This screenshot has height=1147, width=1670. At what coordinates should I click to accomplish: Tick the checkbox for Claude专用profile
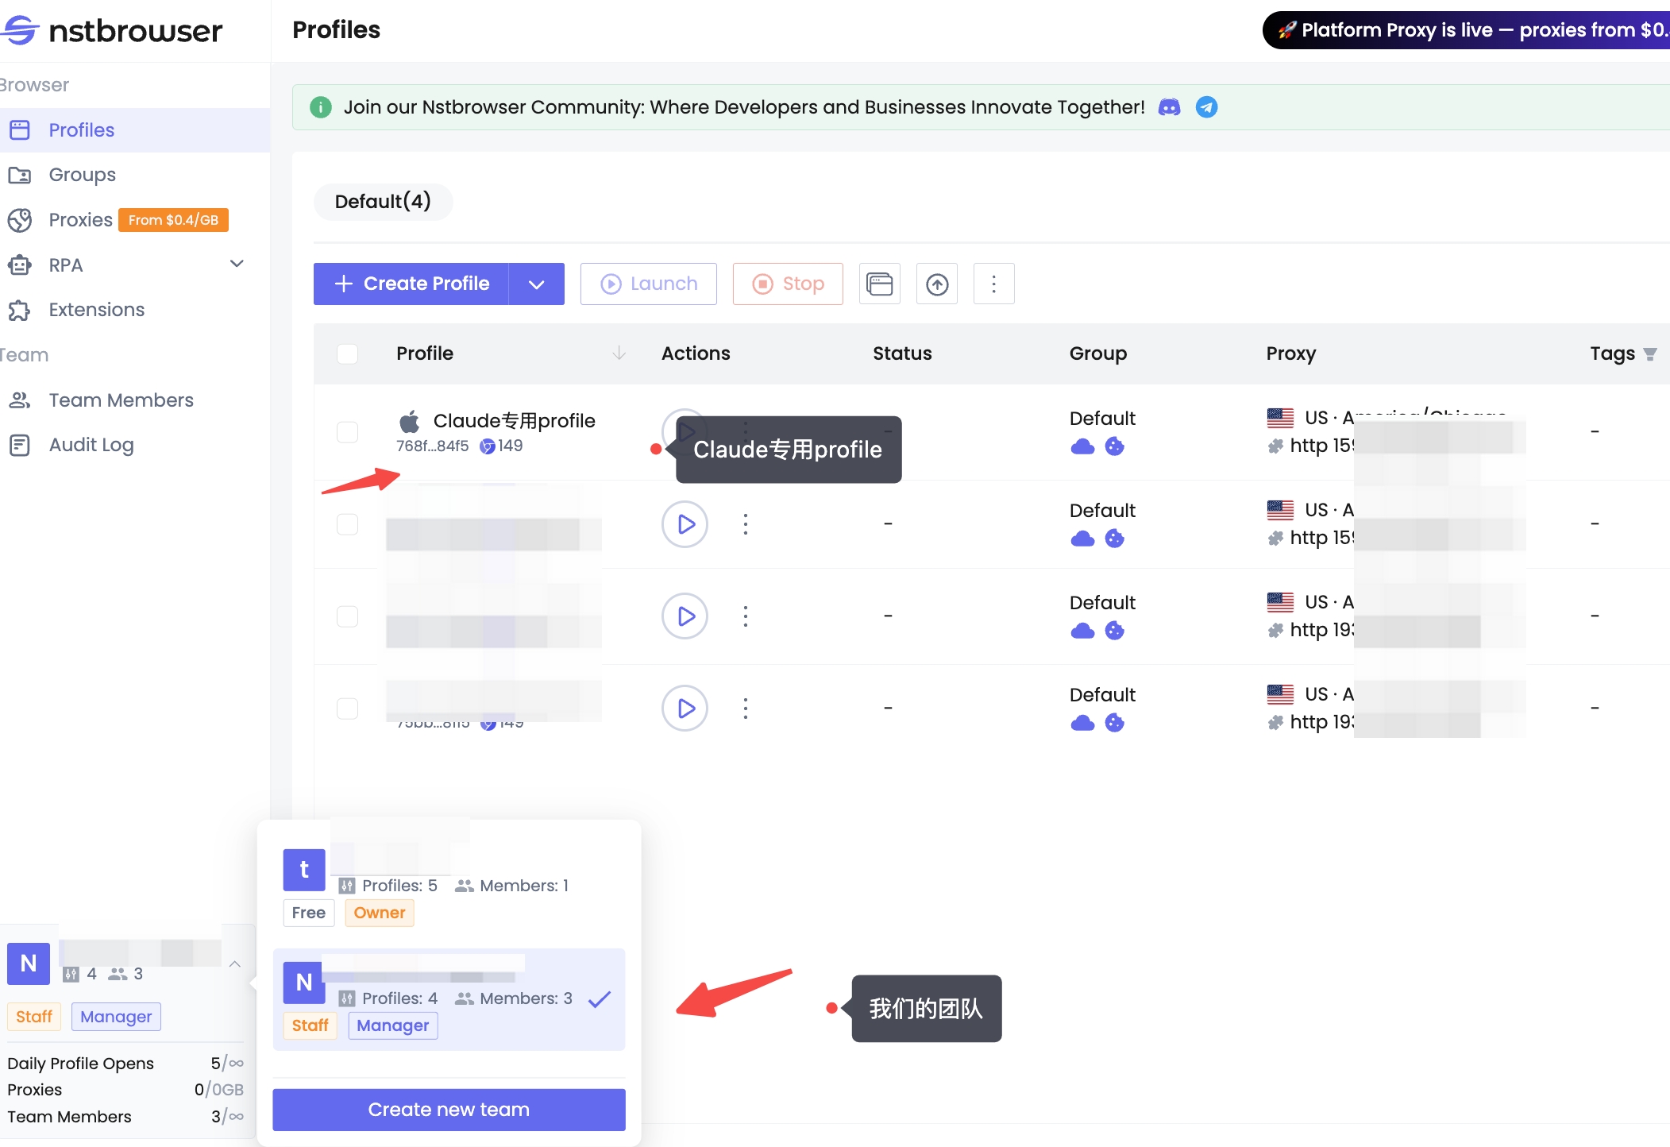347,432
